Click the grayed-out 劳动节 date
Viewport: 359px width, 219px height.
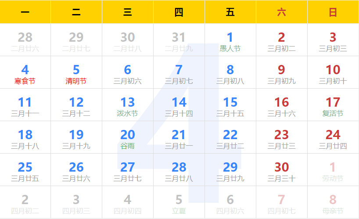pos(333,170)
